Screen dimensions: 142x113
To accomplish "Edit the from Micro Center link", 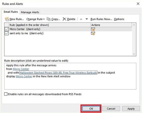I will pyautogui.click(x=21, y=69).
